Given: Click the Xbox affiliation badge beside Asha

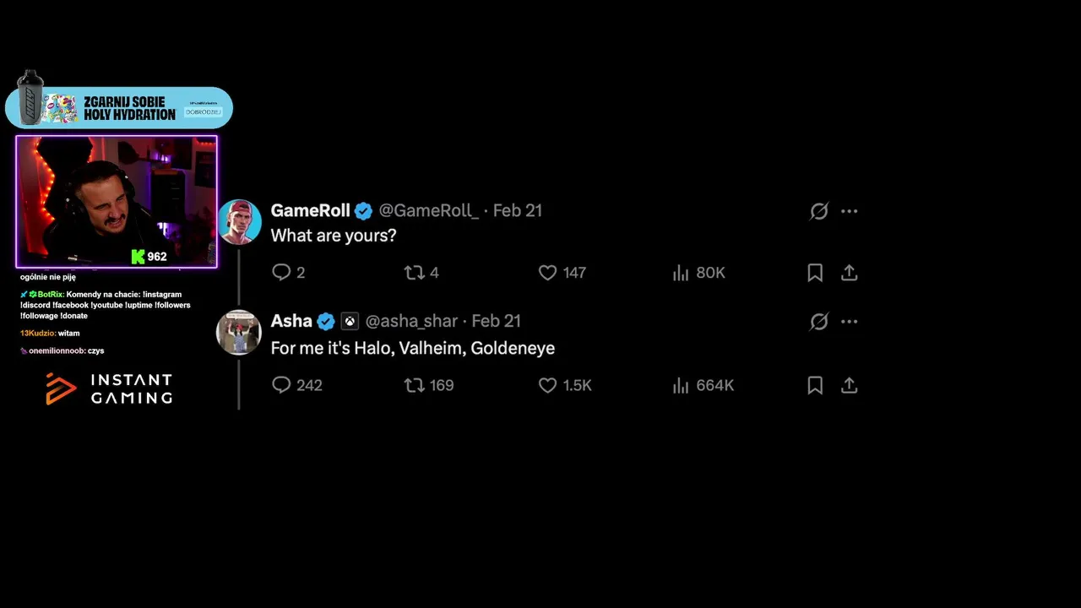Looking at the screenshot, I should (x=350, y=321).
